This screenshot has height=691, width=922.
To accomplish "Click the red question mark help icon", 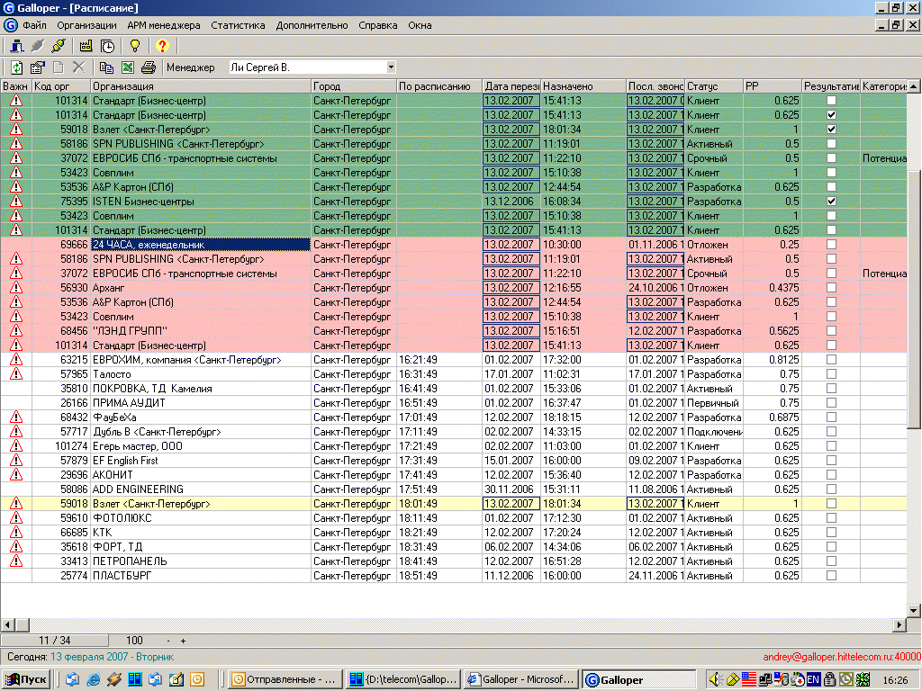I will (x=162, y=46).
